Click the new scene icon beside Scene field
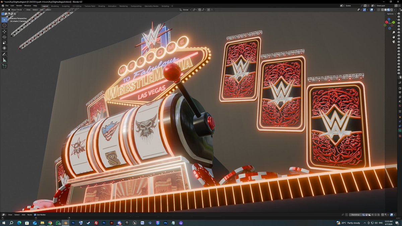 [365, 6]
